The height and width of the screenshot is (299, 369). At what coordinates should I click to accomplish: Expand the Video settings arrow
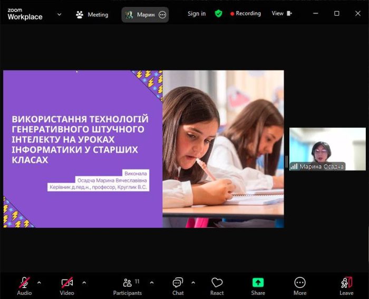(84, 282)
